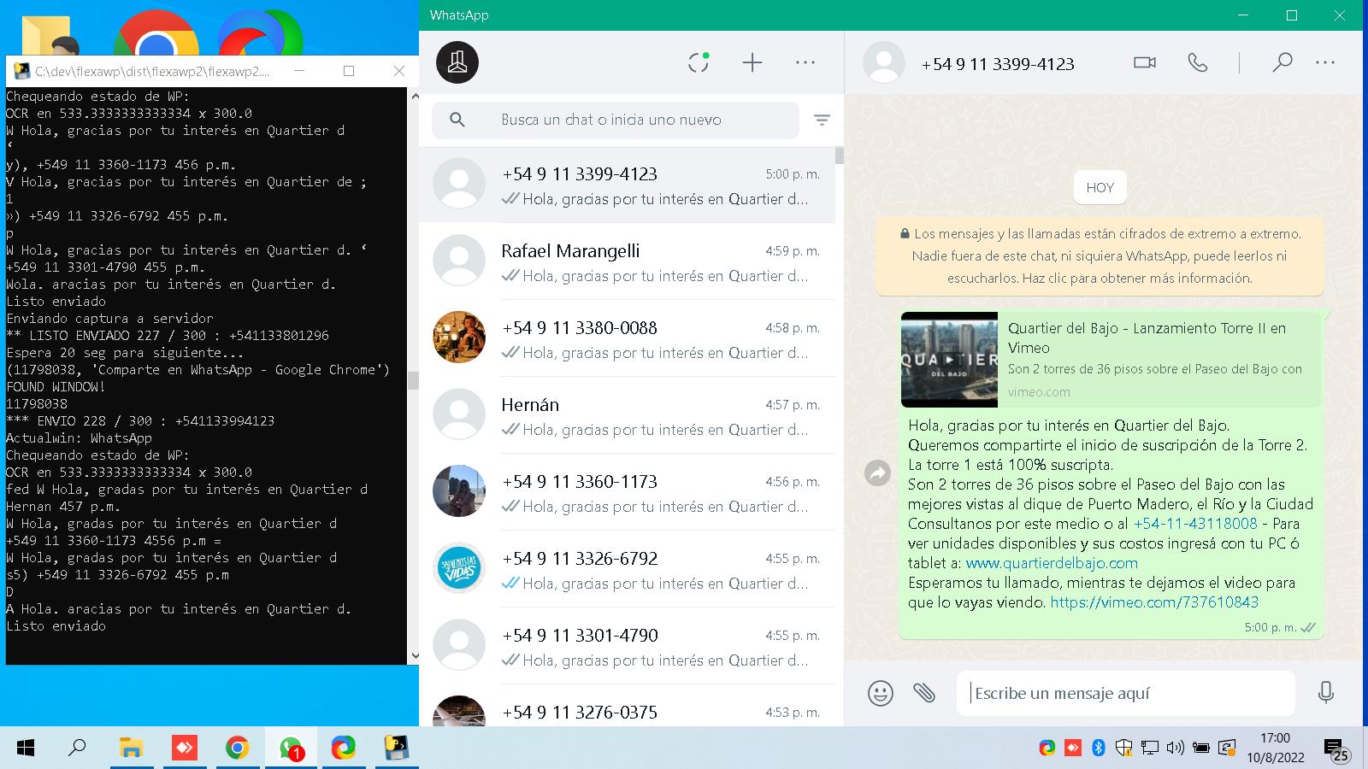Click the taskbar clock showing 17:00
Viewport: 1368px width, 769px height.
(1275, 748)
